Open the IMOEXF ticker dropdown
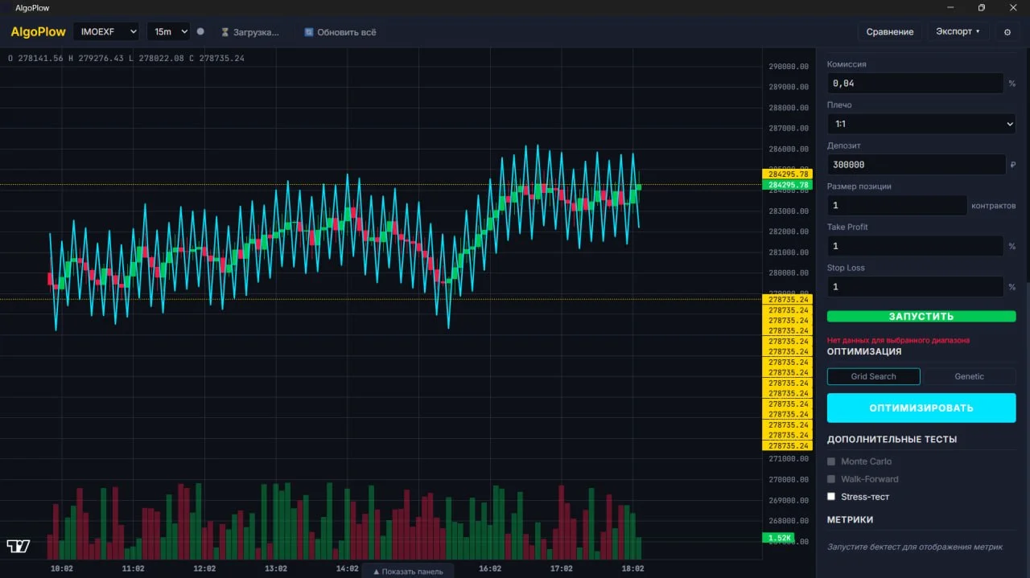 coord(106,32)
